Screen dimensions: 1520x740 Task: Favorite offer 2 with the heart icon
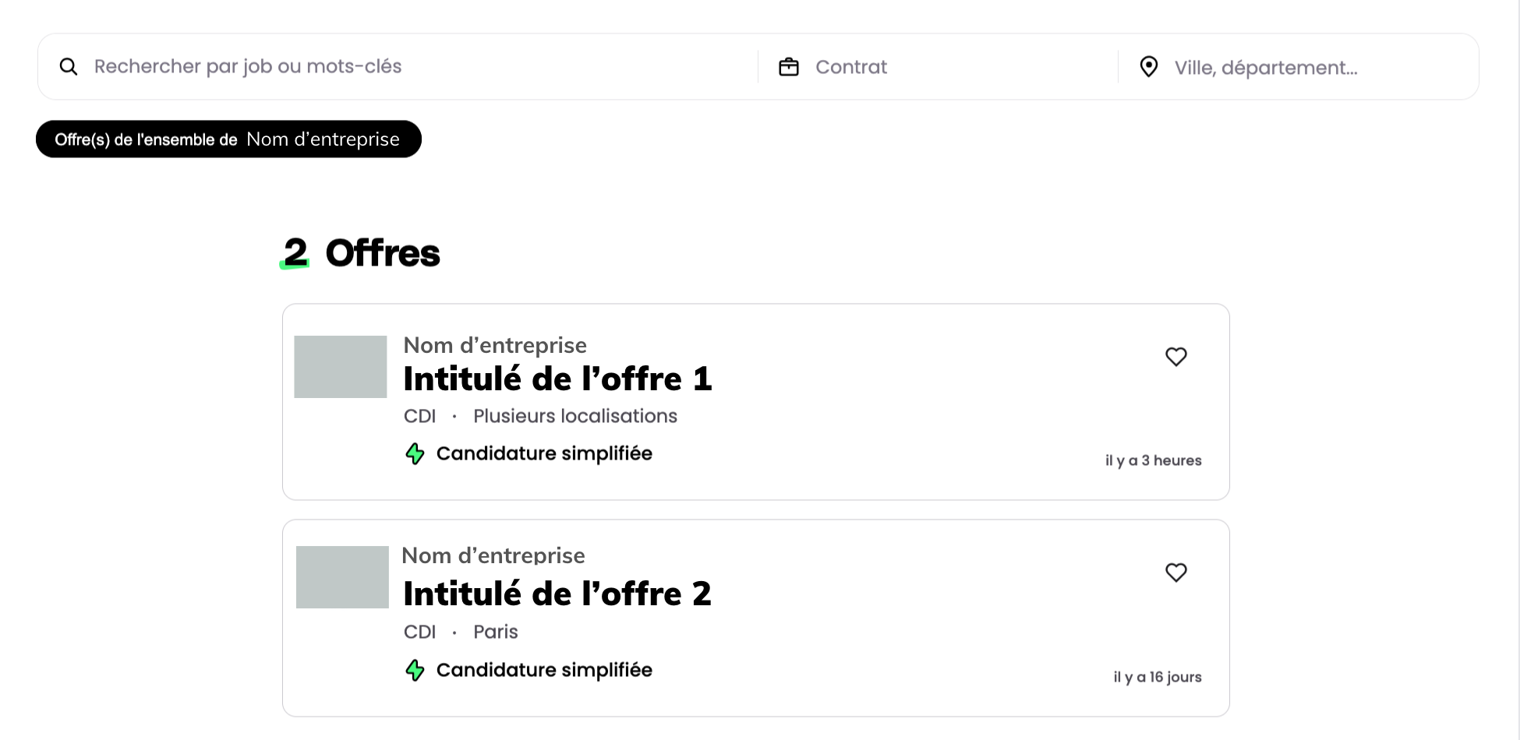pyautogui.click(x=1175, y=573)
